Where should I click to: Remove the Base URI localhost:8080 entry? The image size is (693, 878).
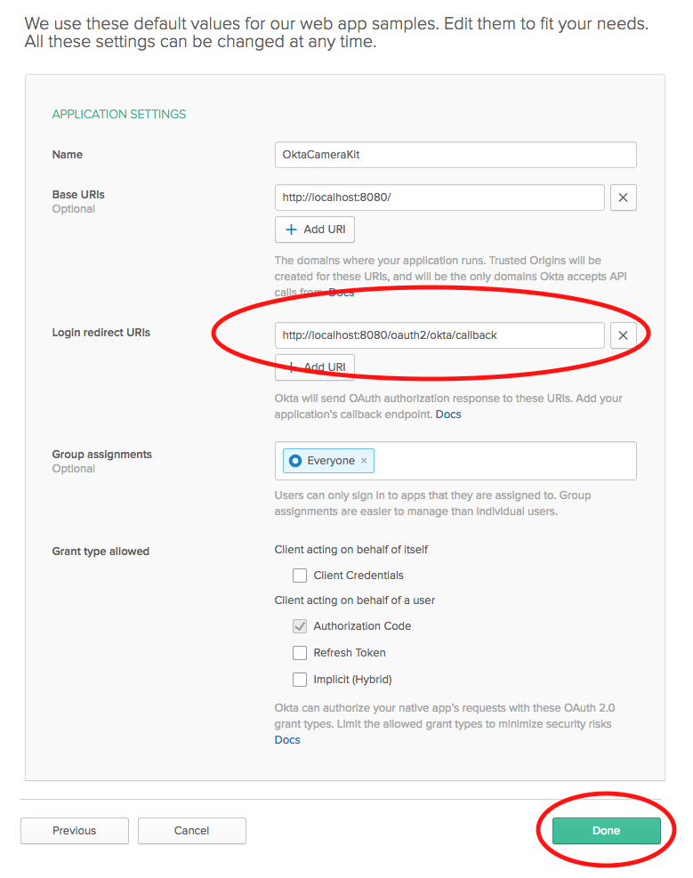pyautogui.click(x=623, y=197)
